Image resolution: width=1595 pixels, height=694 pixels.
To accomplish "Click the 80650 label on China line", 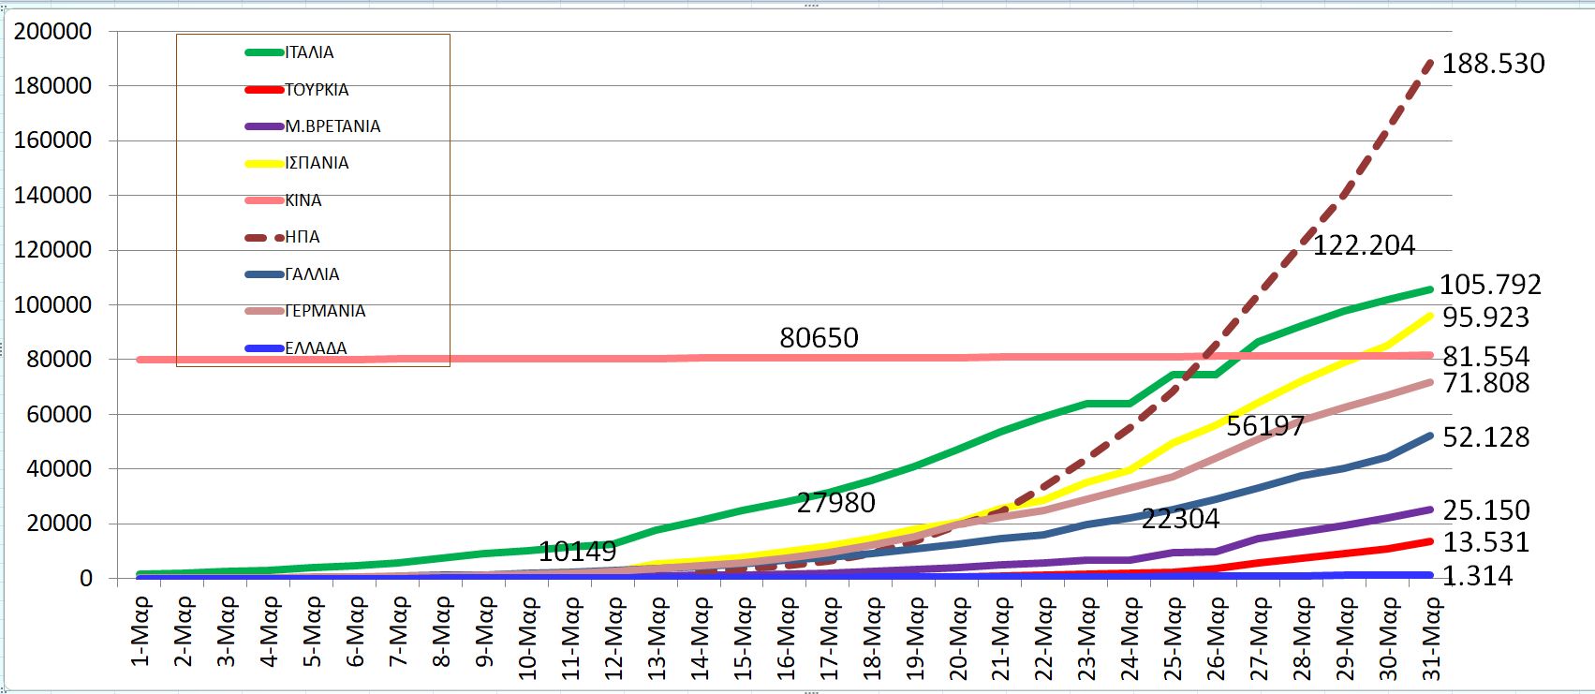I will click(x=819, y=337).
